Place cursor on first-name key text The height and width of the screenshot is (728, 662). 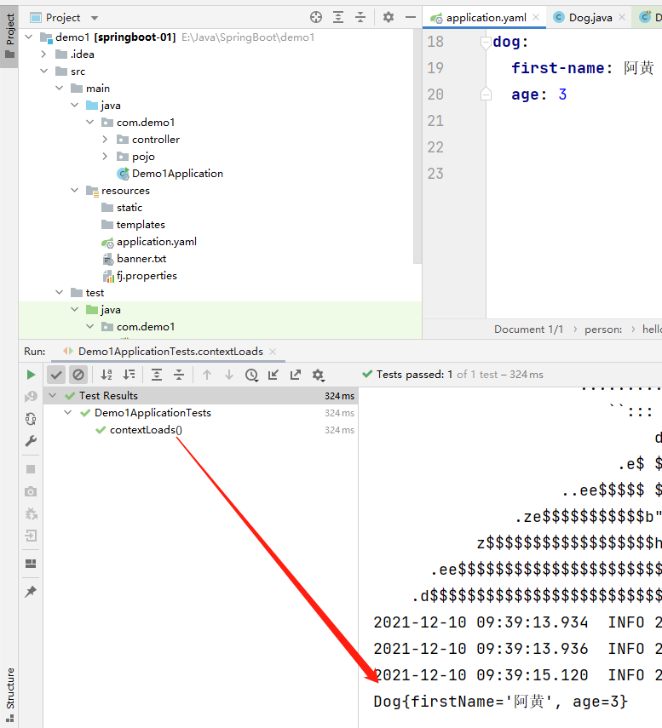[x=557, y=68]
